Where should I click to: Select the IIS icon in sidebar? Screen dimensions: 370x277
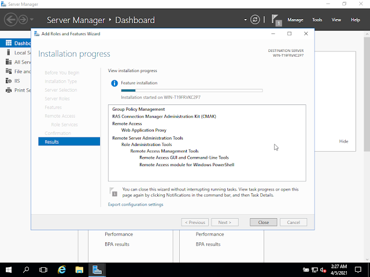tap(9, 81)
